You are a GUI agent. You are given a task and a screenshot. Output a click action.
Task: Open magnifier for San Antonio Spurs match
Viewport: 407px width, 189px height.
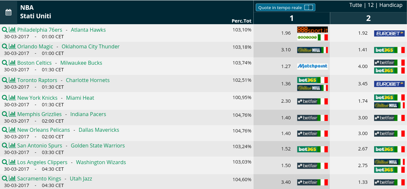click(5, 146)
